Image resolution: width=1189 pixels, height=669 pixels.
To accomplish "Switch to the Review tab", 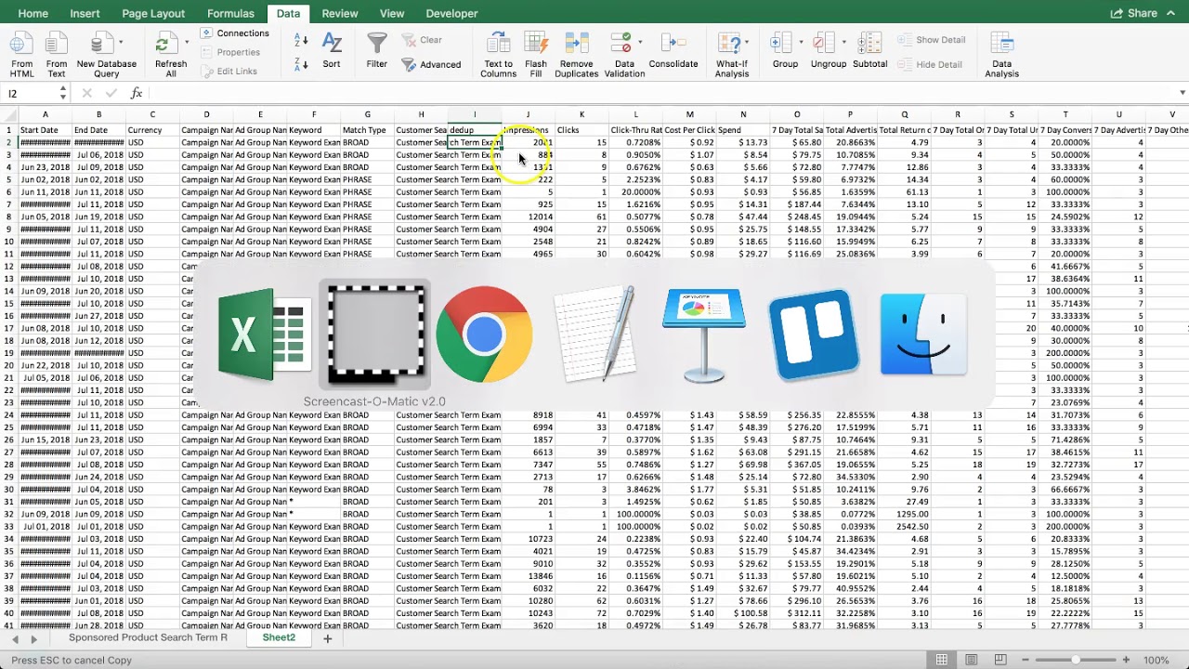I will [340, 13].
